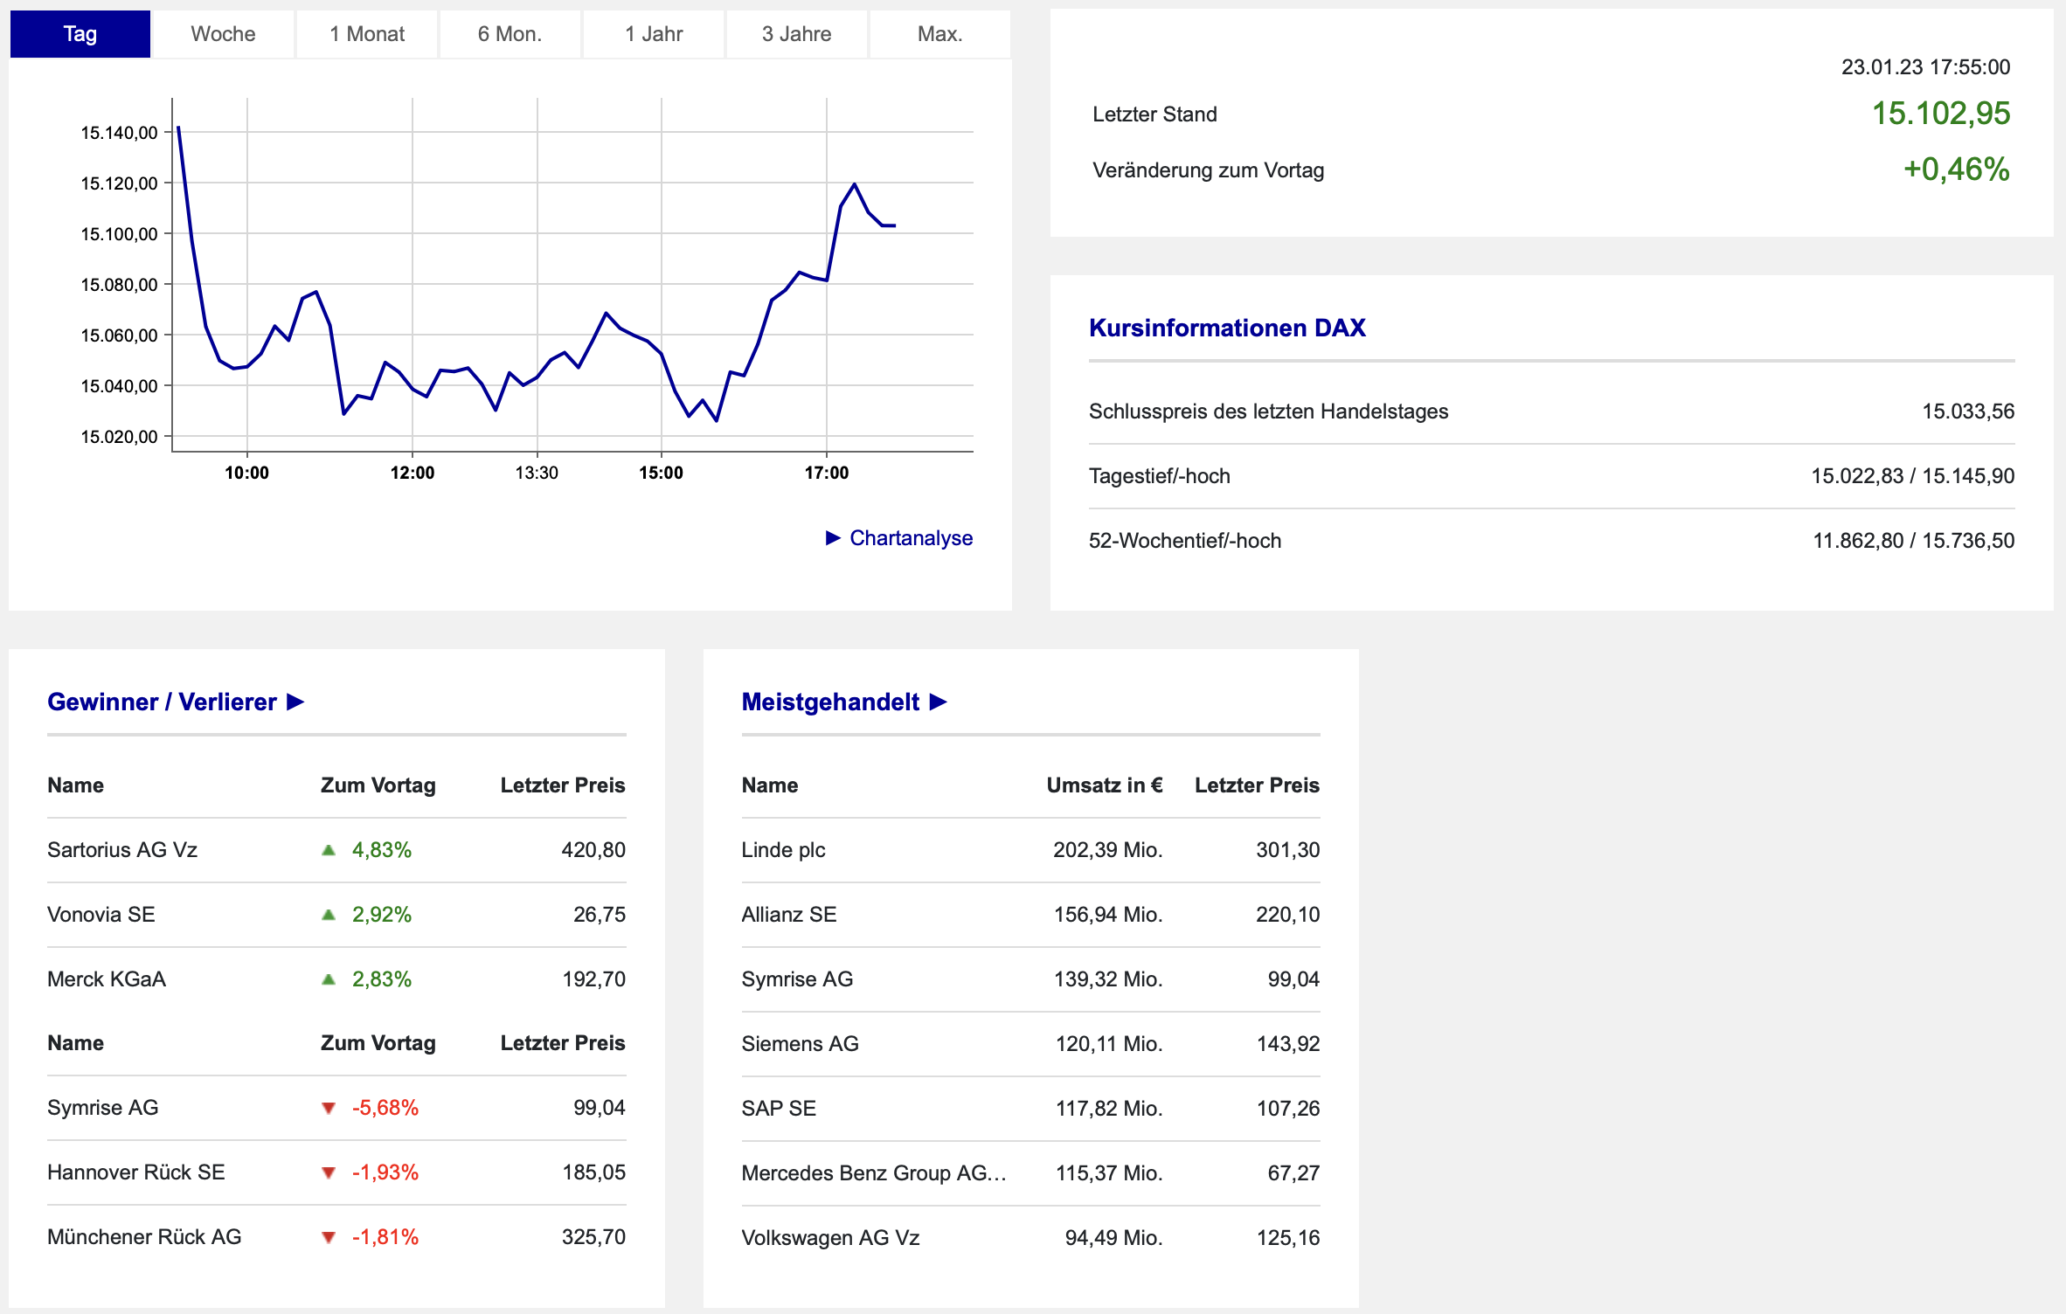The width and height of the screenshot is (2066, 1314).
Task: Click red down arrow for Münchener Rück AG
Action: coord(329,1238)
